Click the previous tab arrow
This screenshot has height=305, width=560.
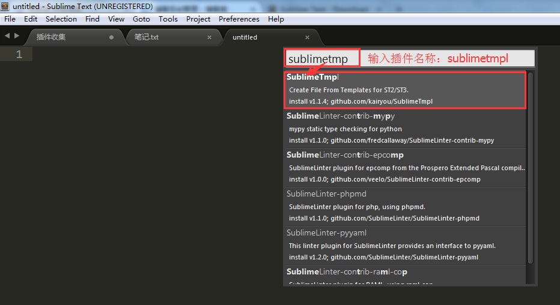7,35
